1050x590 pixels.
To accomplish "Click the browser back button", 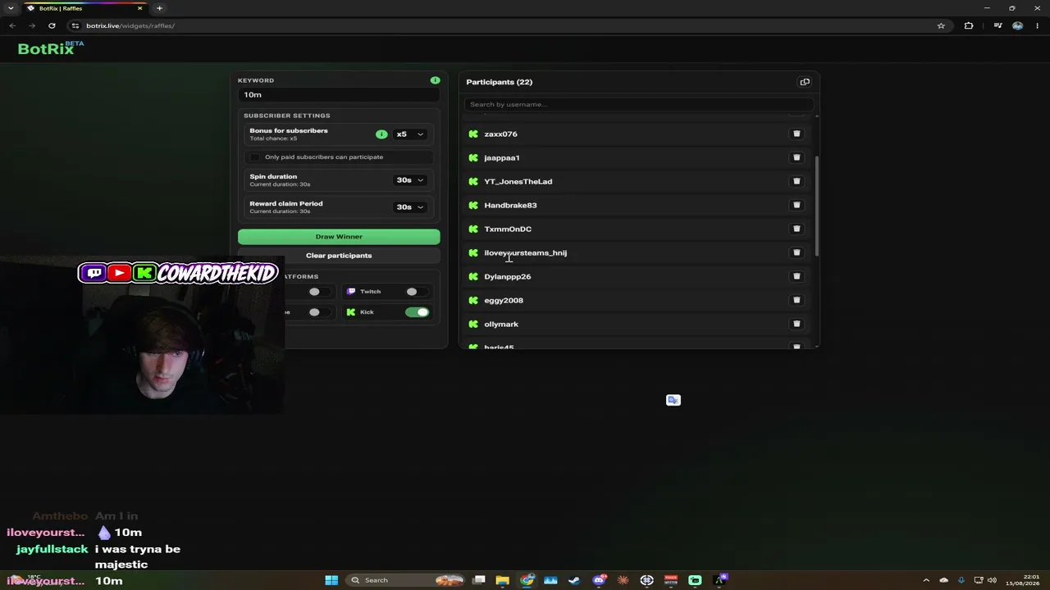I will (12, 25).
